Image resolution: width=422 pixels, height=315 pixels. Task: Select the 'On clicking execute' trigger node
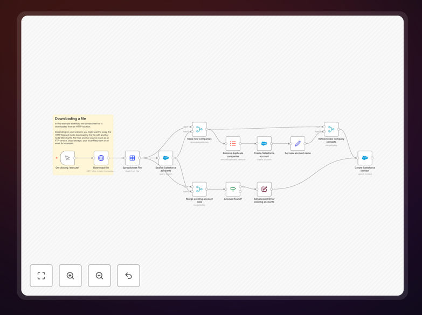pyautogui.click(x=67, y=158)
